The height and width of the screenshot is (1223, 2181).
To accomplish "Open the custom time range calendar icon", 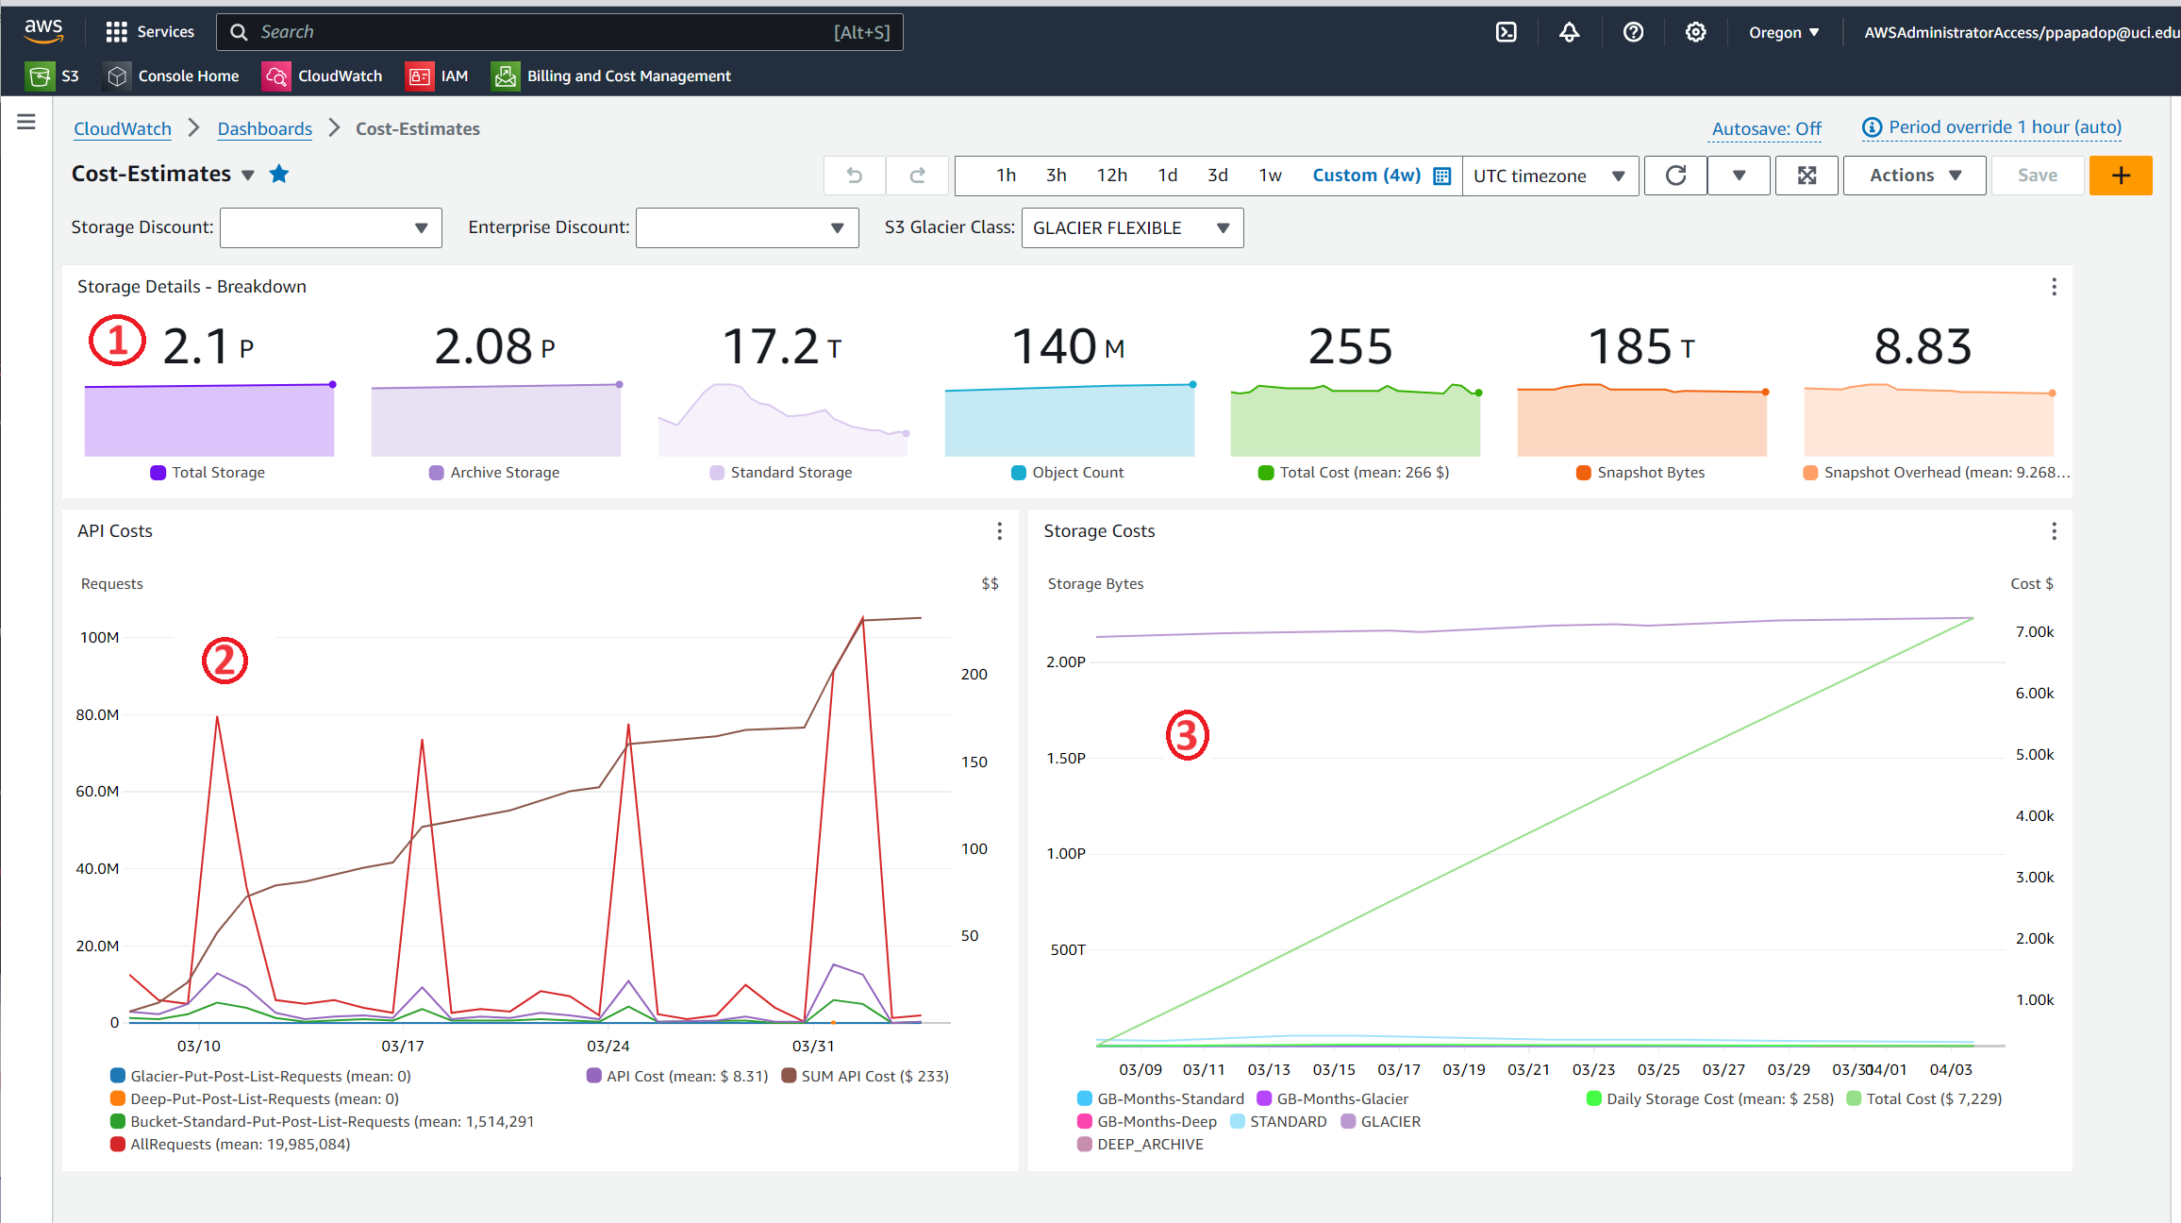I will (x=1442, y=176).
